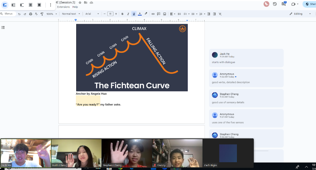
Task: Click the Share button
Action: pyautogui.click(x=310, y=4)
